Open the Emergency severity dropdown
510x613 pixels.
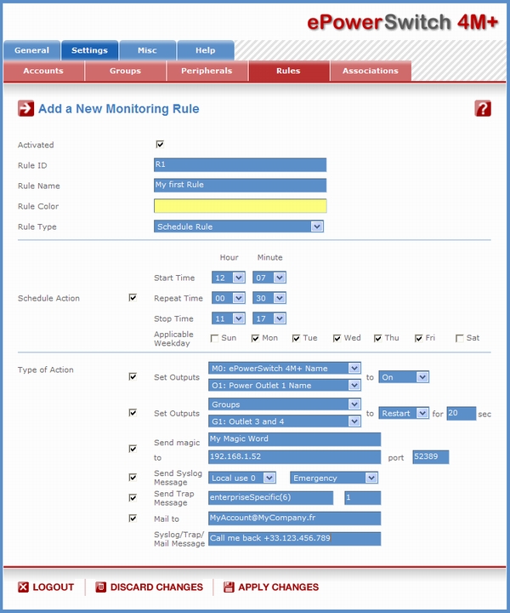[334, 478]
